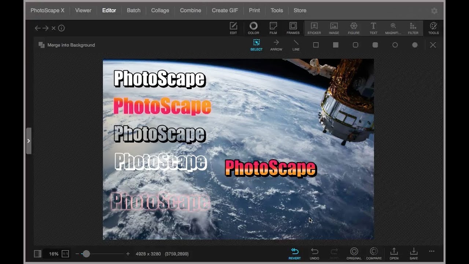This screenshot has height=264, width=469.
Task: Open the settings gear icon
Action: (434, 11)
